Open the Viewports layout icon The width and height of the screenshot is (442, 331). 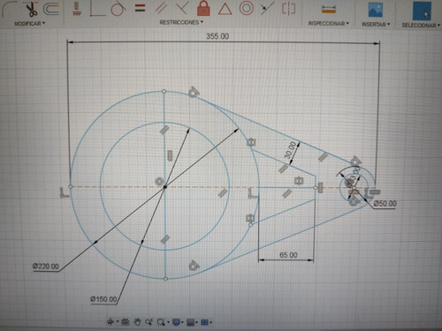[x=204, y=323]
